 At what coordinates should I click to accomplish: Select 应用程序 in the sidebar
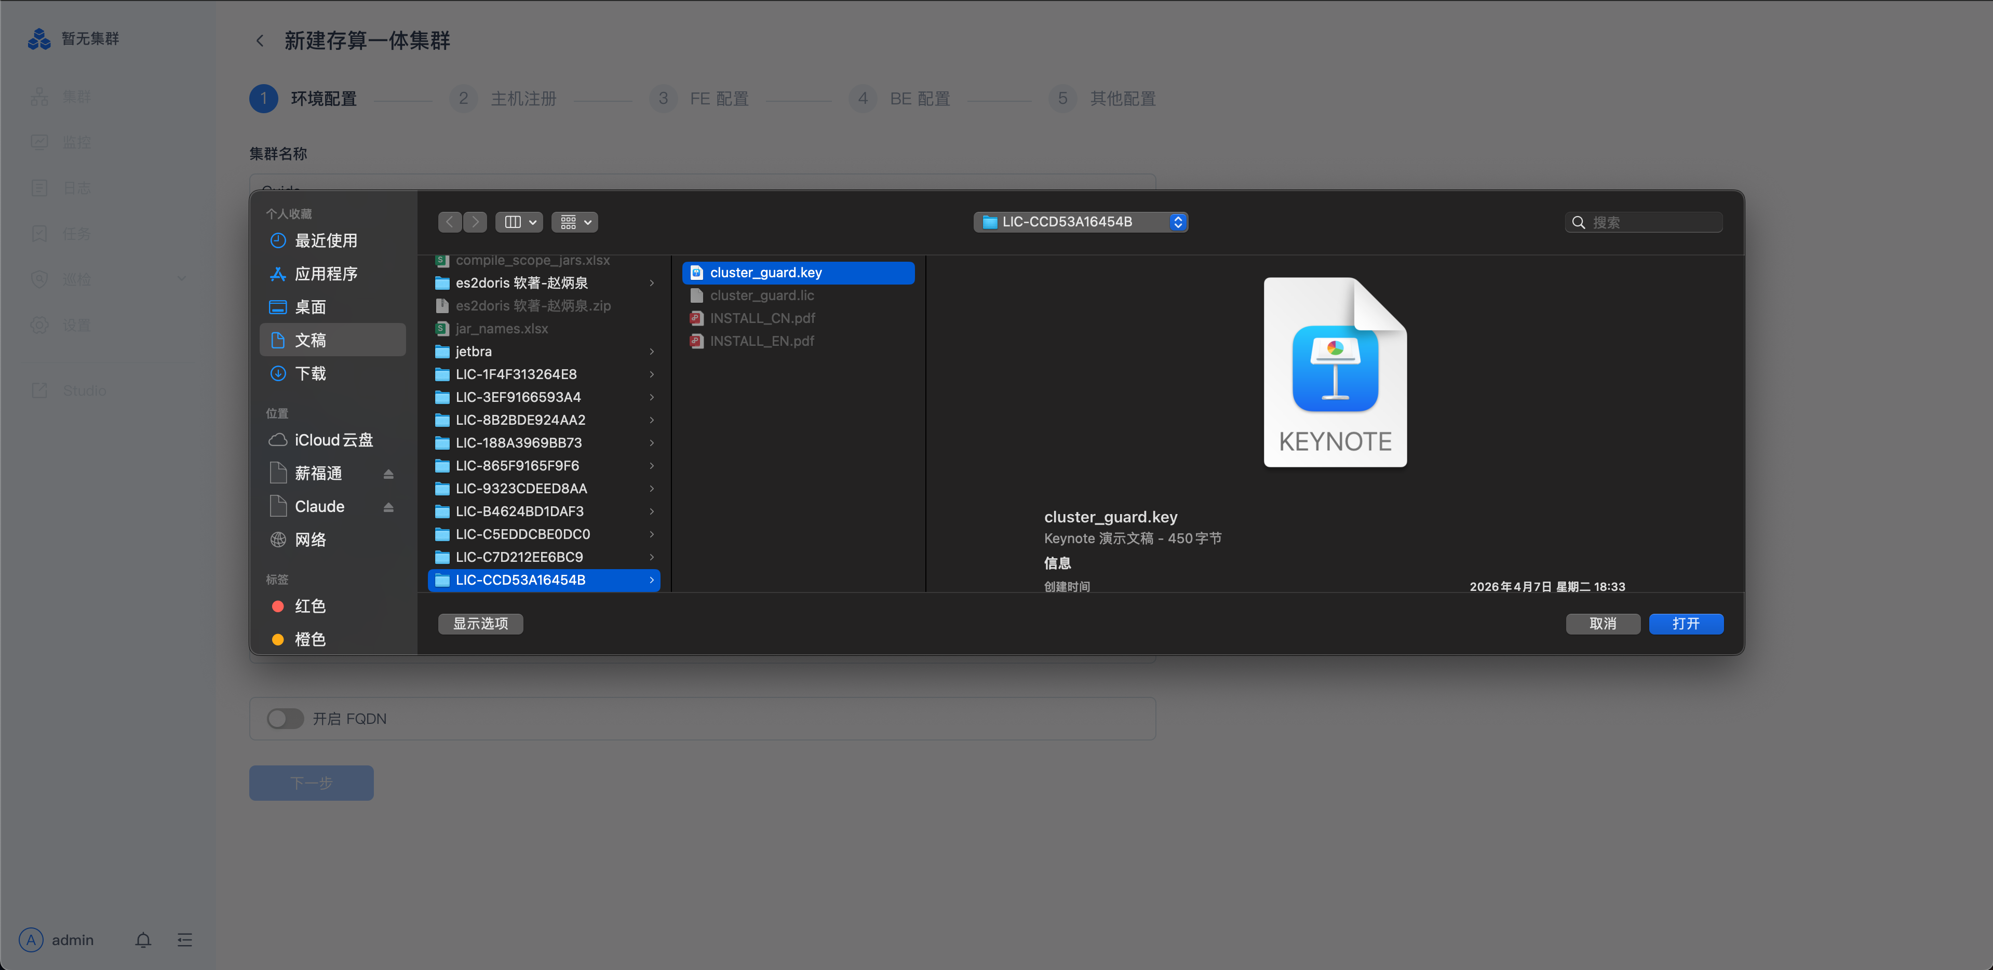point(333,274)
